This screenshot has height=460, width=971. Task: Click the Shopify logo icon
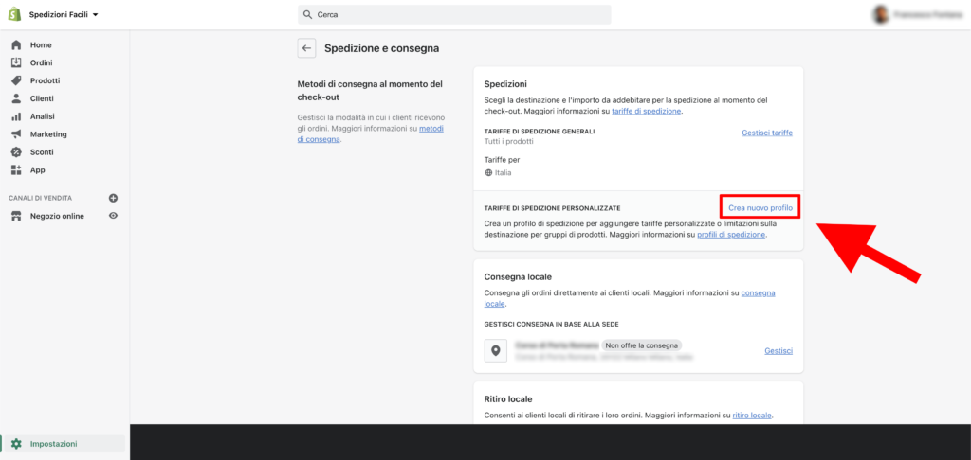tap(14, 14)
